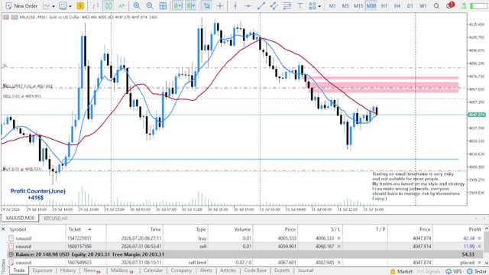Expand the templates dropdown arrow
The image size is (489, 275).
[70, 6]
